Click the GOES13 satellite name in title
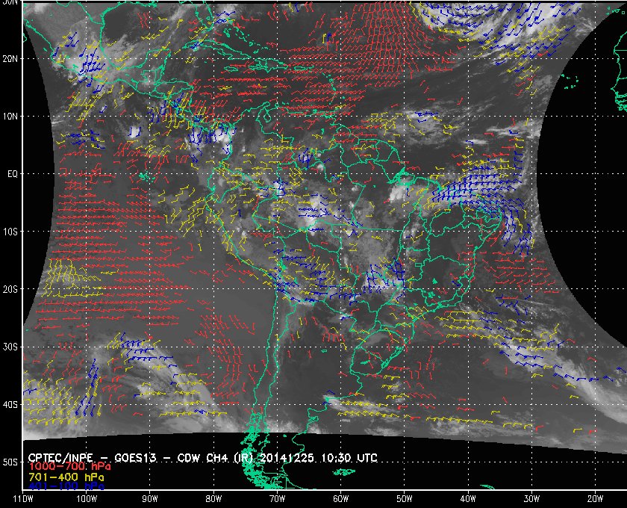Image resolution: width=627 pixels, height=508 pixels. (135, 458)
